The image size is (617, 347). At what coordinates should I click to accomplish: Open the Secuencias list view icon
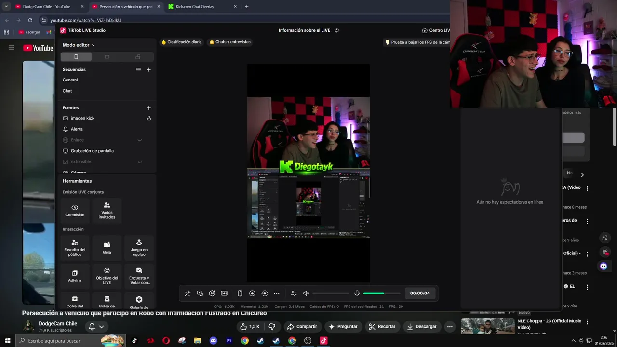138,70
